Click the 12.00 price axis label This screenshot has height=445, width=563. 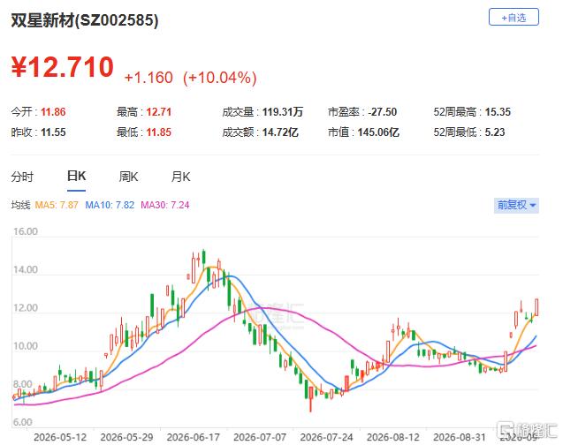(26, 307)
